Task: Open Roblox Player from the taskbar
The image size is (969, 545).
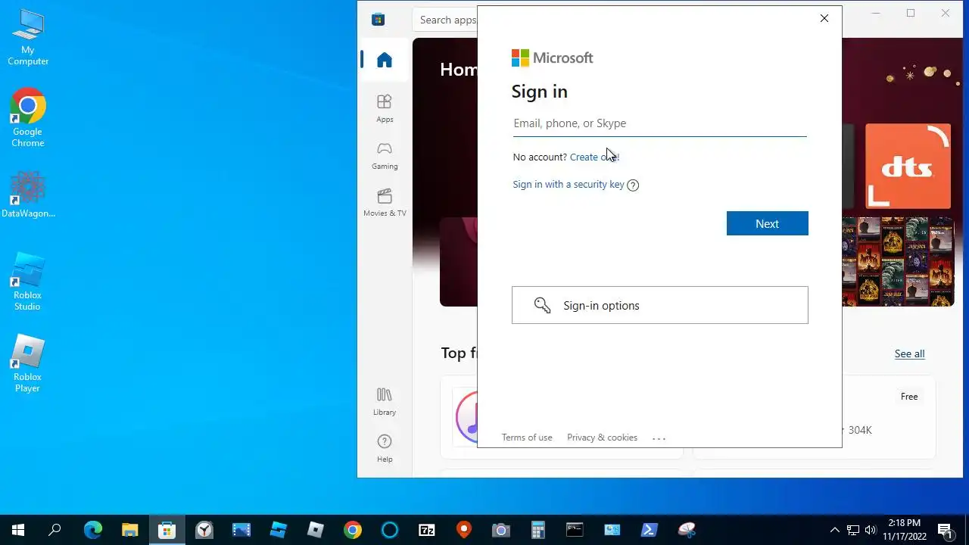Action: click(x=316, y=530)
